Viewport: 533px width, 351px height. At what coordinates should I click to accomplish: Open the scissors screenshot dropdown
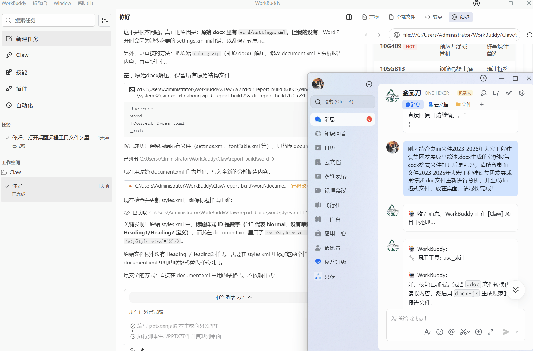pos(465,332)
